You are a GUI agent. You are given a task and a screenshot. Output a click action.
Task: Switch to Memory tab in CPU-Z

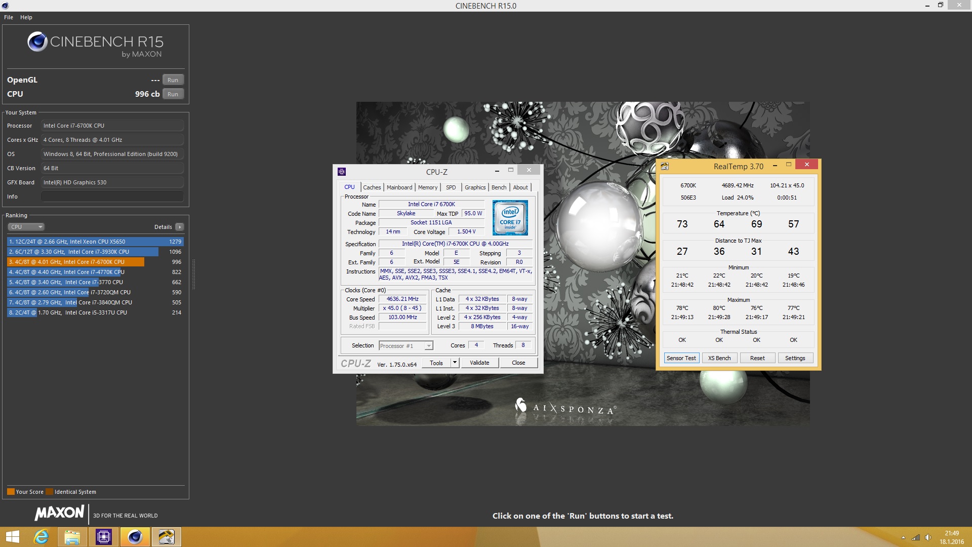coord(428,187)
